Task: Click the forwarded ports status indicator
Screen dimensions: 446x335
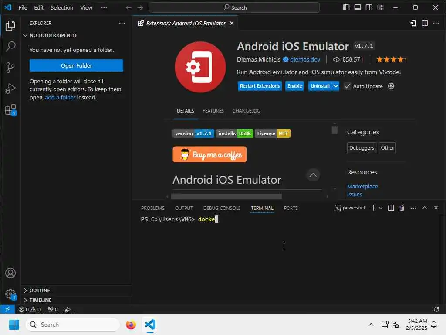Action: [x=53, y=309]
